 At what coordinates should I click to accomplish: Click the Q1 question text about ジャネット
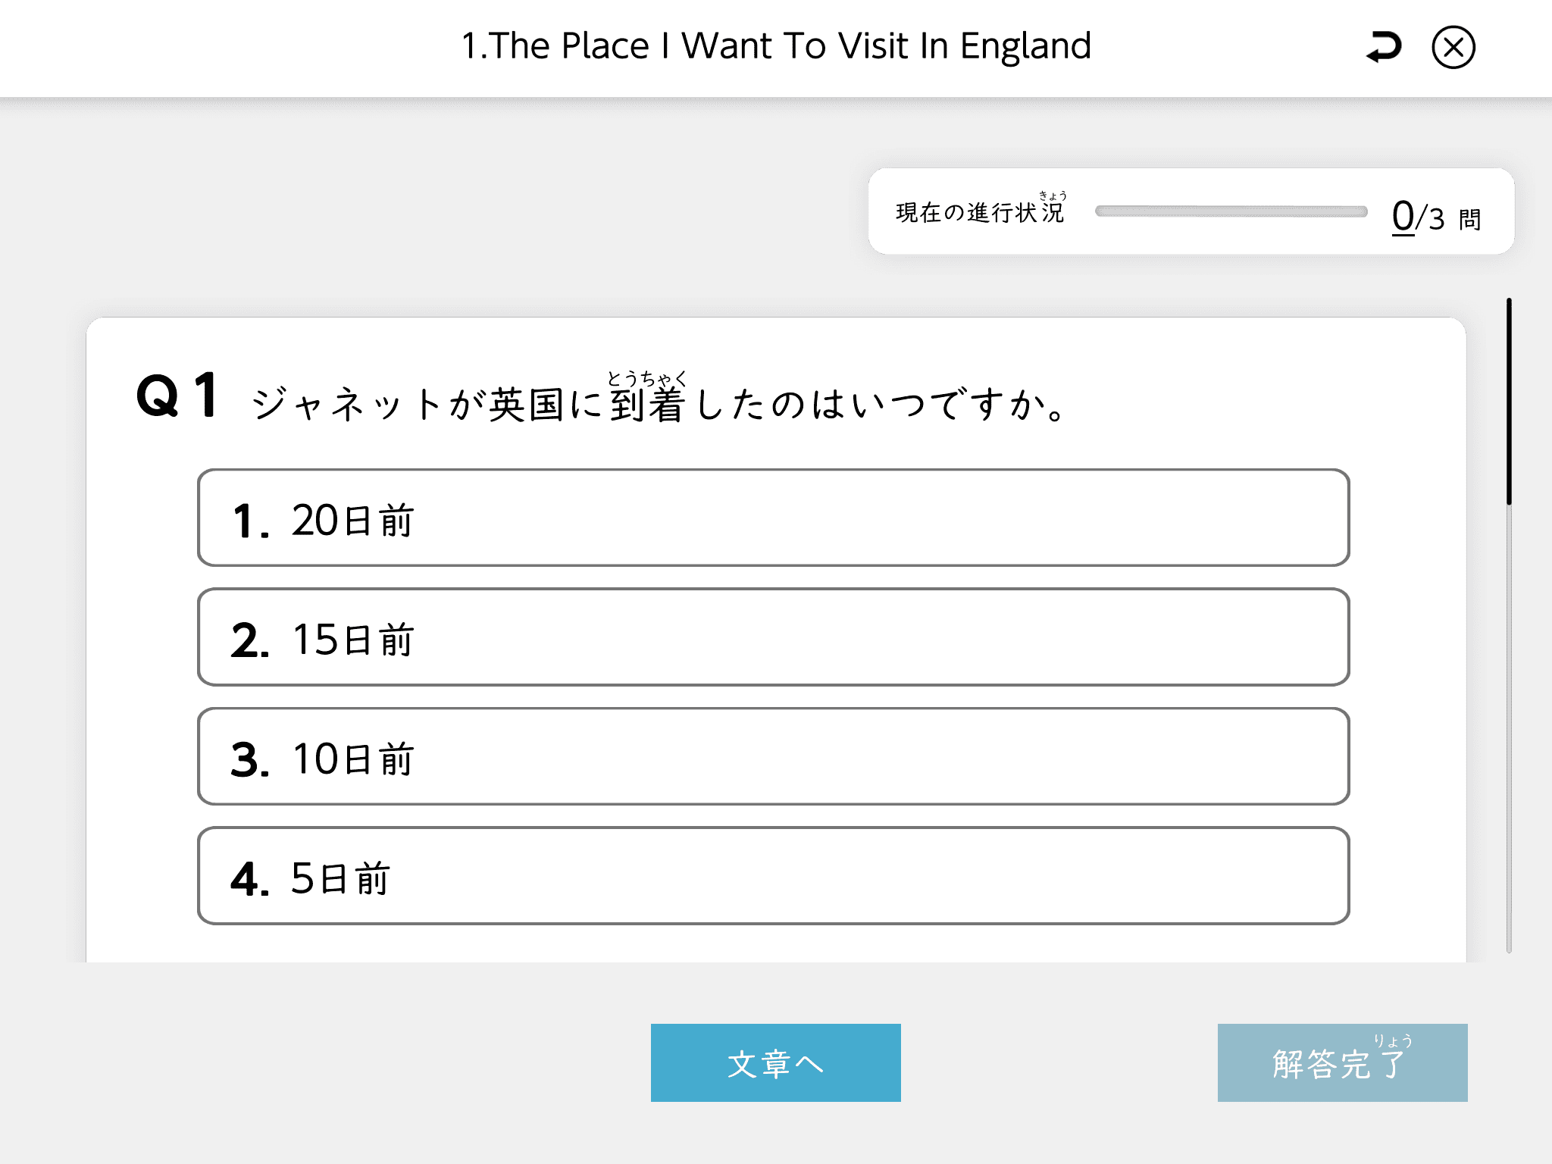click(x=659, y=403)
